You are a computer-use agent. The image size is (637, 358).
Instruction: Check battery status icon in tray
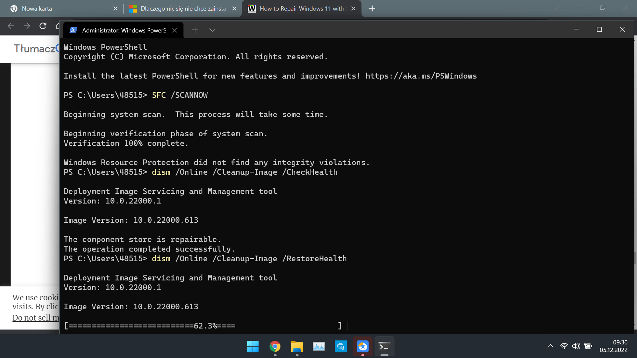(x=588, y=346)
